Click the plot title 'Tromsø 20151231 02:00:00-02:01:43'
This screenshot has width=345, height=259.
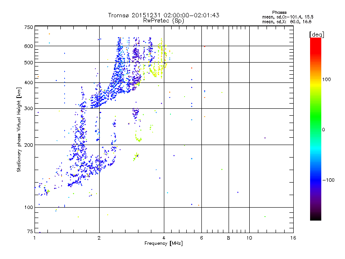[163, 15]
